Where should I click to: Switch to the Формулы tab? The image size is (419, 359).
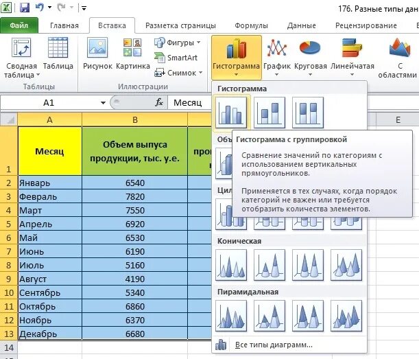(x=251, y=25)
